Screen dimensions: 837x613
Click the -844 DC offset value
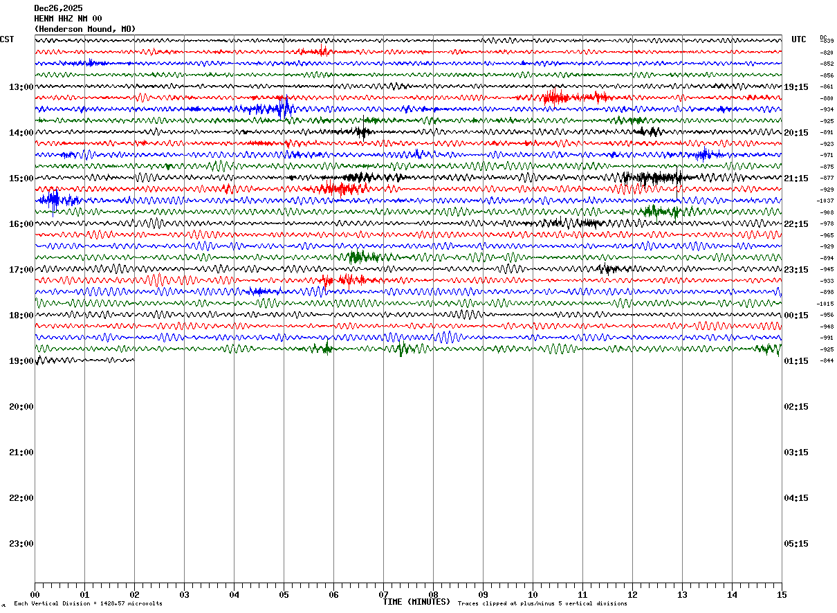click(x=827, y=360)
